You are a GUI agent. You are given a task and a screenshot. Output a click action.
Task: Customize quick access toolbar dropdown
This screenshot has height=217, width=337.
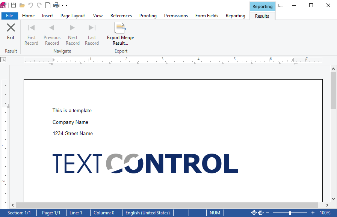tap(66, 5)
